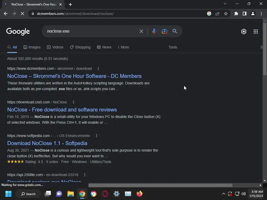Open the new tab with the plus button
267x200 pixels.
[70, 4]
